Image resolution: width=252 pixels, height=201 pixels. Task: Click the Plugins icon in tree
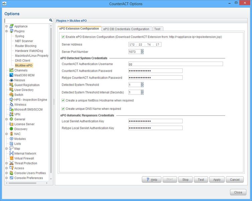click(11, 31)
